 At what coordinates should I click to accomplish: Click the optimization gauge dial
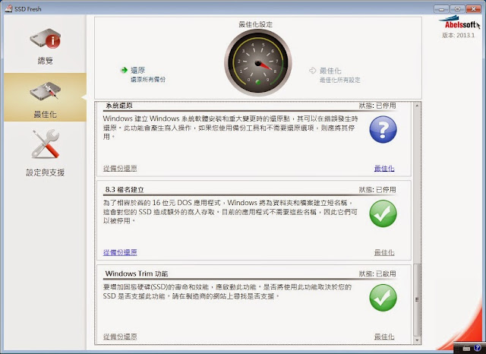258,62
